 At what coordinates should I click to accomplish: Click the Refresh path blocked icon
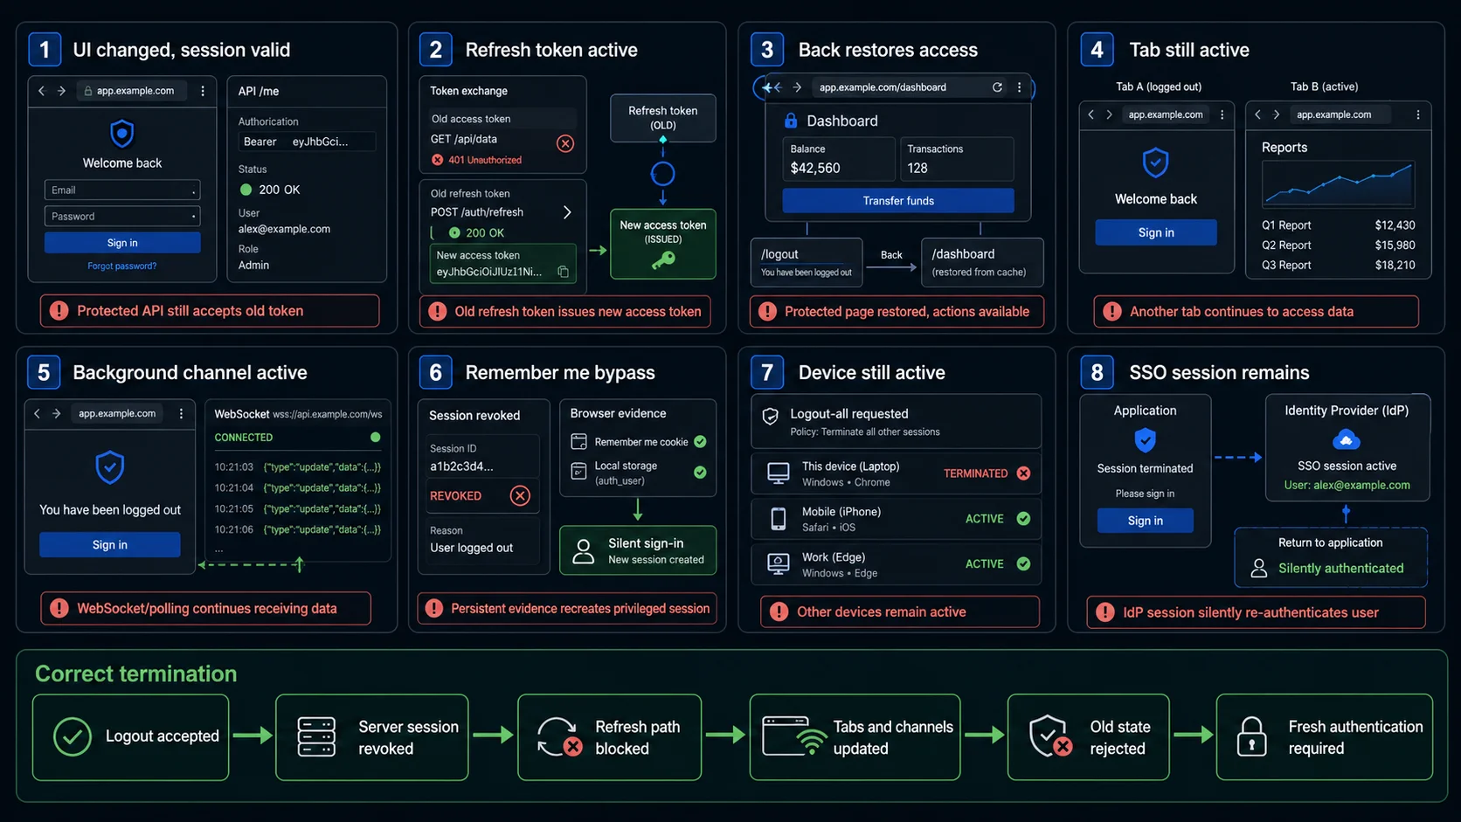(559, 737)
